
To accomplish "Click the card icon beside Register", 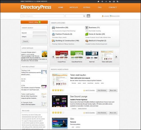I will pyautogui.click(x=111, y=16).
